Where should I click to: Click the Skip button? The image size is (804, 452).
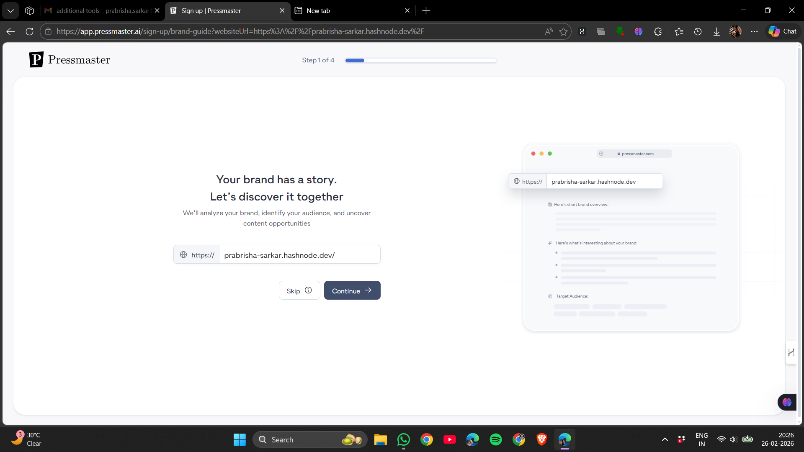pyautogui.click(x=299, y=290)
